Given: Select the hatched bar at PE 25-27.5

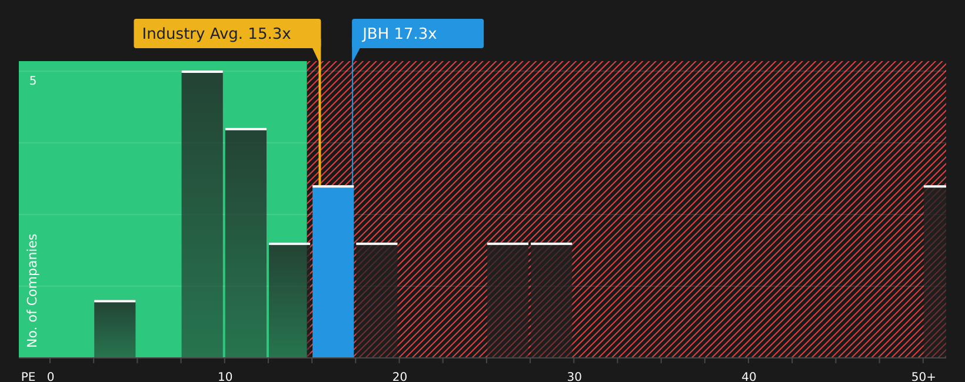Looking at the screenshot, I should [508, 300].
